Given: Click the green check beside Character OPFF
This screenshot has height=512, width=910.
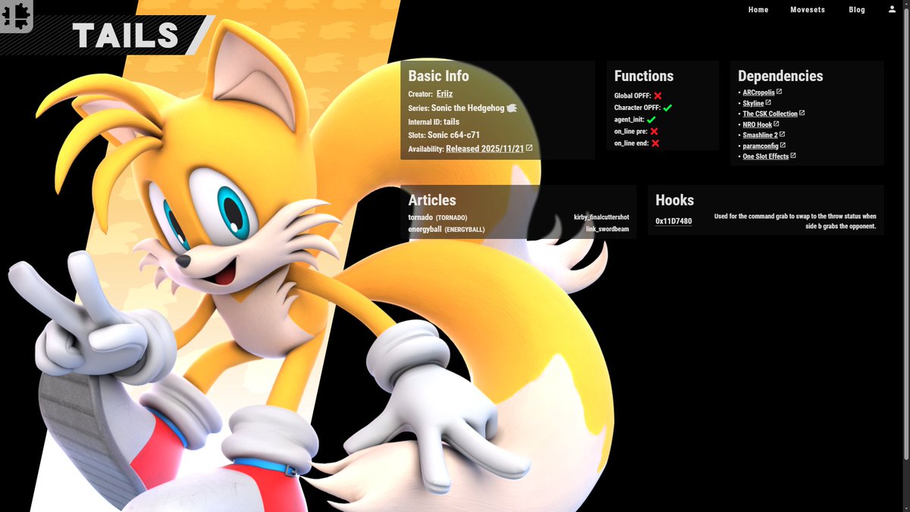Looking at the screenshot, I should click(667, 108).
